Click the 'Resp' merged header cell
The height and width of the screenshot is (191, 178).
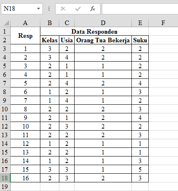tap(25, 36)
